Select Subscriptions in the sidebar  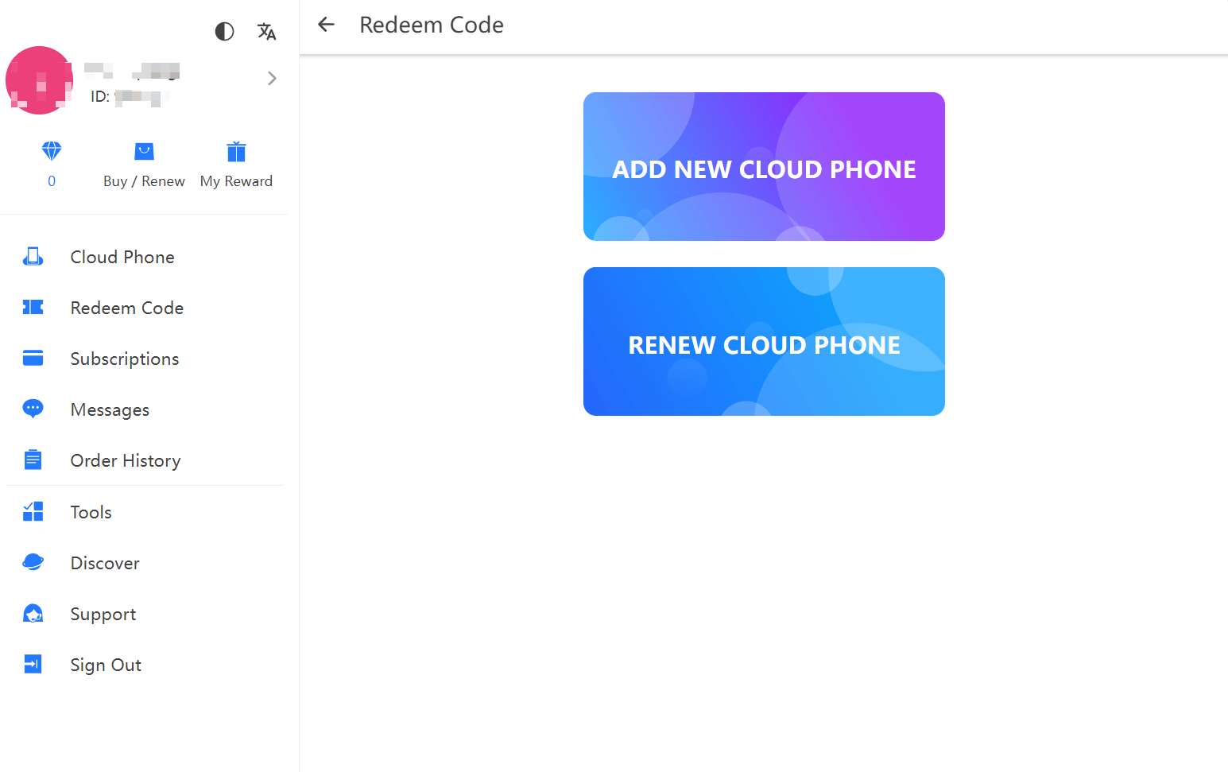point(124,358)
